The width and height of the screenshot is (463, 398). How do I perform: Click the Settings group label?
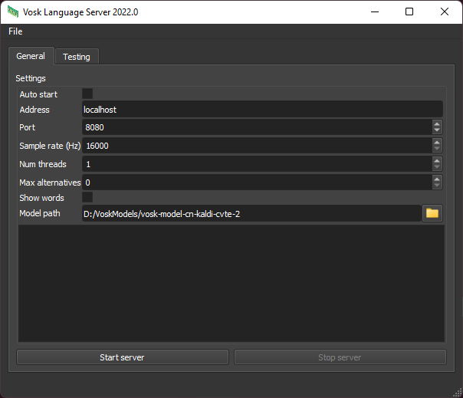[x=31, y=78]
